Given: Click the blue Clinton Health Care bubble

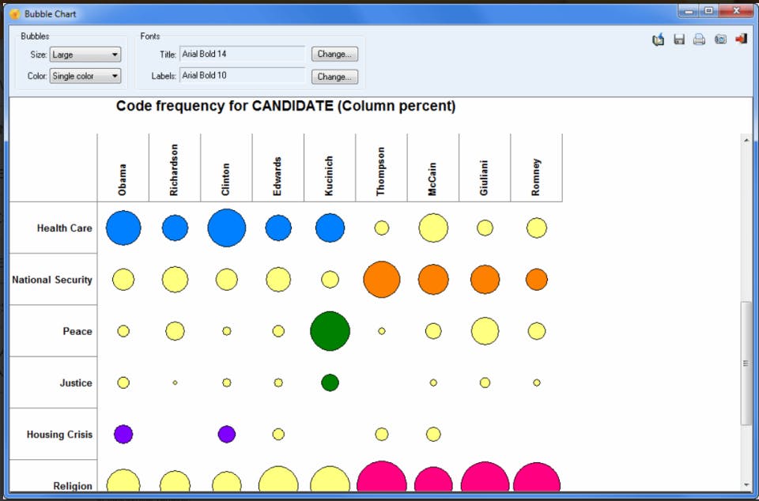Looking at the screenshot, I should [227, 228].
